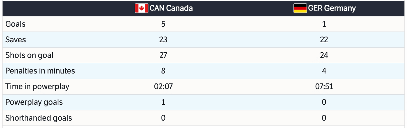
Task: Click Canada's penalties in minutes value 8
Action: point(163,71)
